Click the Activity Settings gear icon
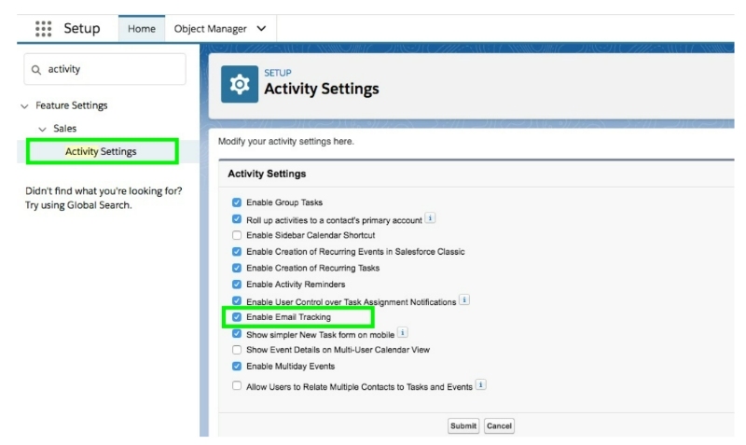 (x=240, y=84)
